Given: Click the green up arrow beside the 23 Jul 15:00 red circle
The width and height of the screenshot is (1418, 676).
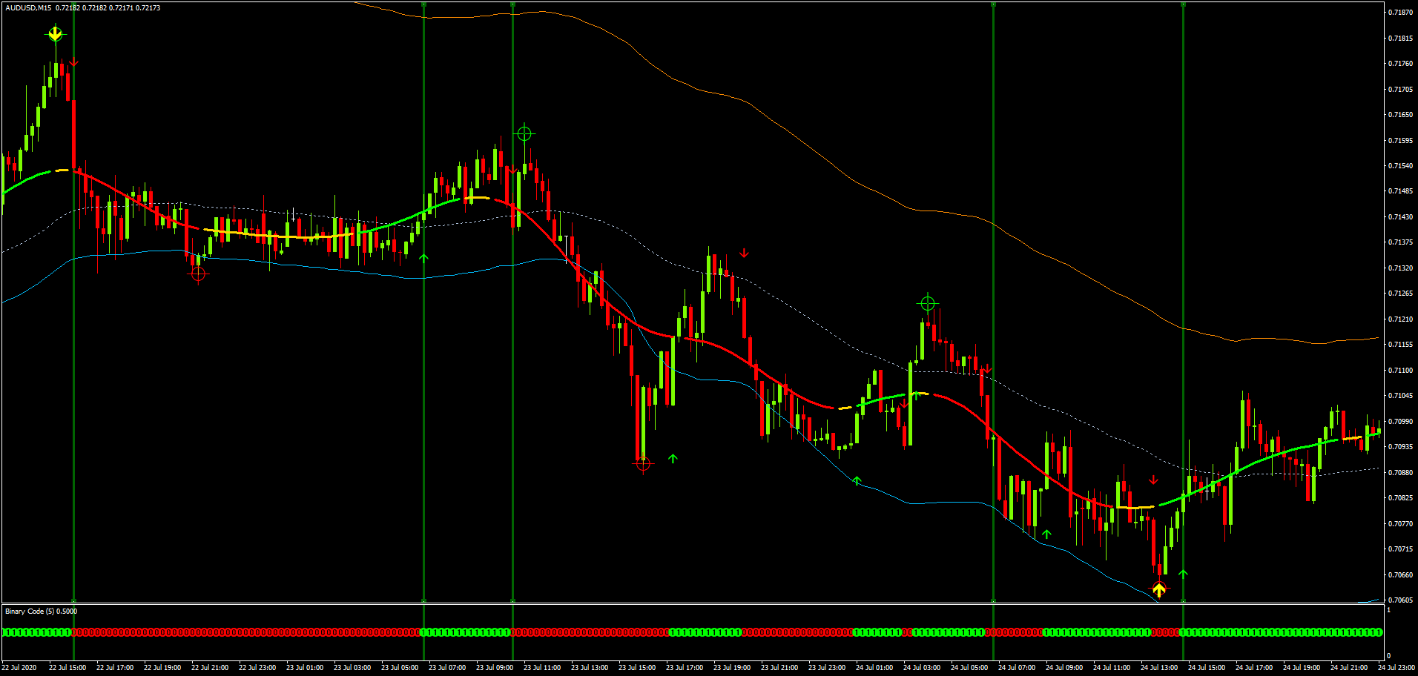Looking at the screenshot, I should pos(672,460).
